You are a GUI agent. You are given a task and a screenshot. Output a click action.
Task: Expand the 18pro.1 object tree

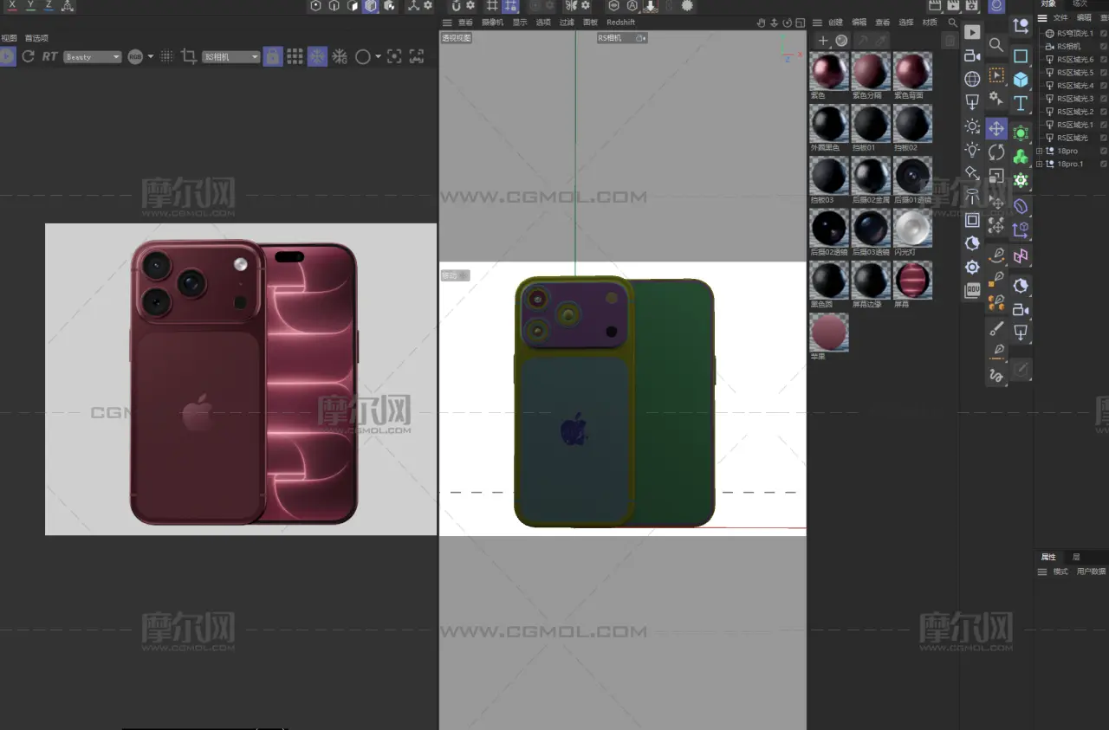(1040, 164)
